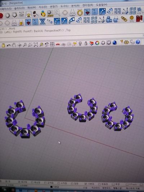Open the 변형(T) menu
The image size is (144, 192).
(x=54, y=6)
